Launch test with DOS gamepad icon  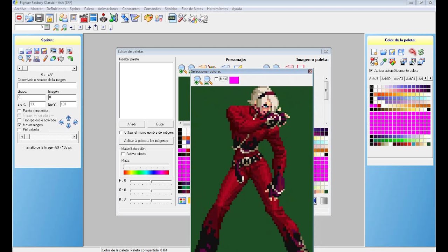click(203, 18)
